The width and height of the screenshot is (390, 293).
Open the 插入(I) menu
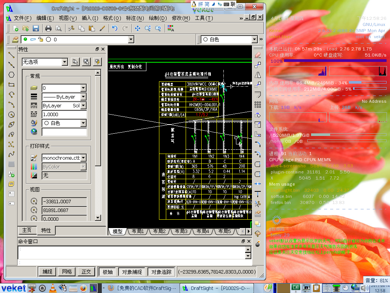click(x=90, y=18)
